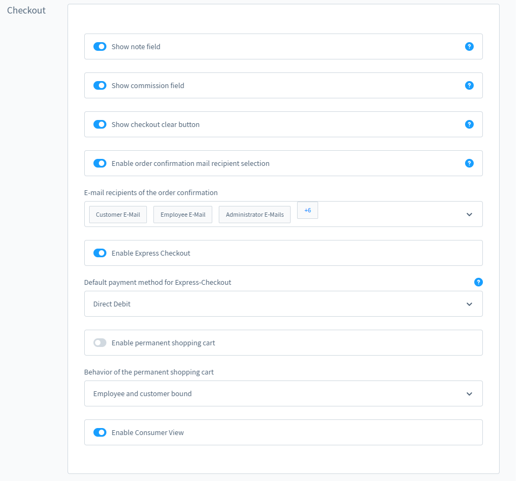Open Employee and customer bound dropdown
Viewport: 518px width, 481px height.
pyautogui.click(x=469, y=394)
